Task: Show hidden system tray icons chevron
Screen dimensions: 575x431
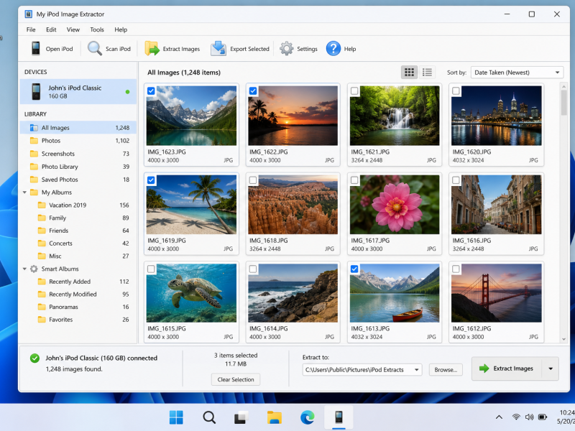Action: pos(499,417)
